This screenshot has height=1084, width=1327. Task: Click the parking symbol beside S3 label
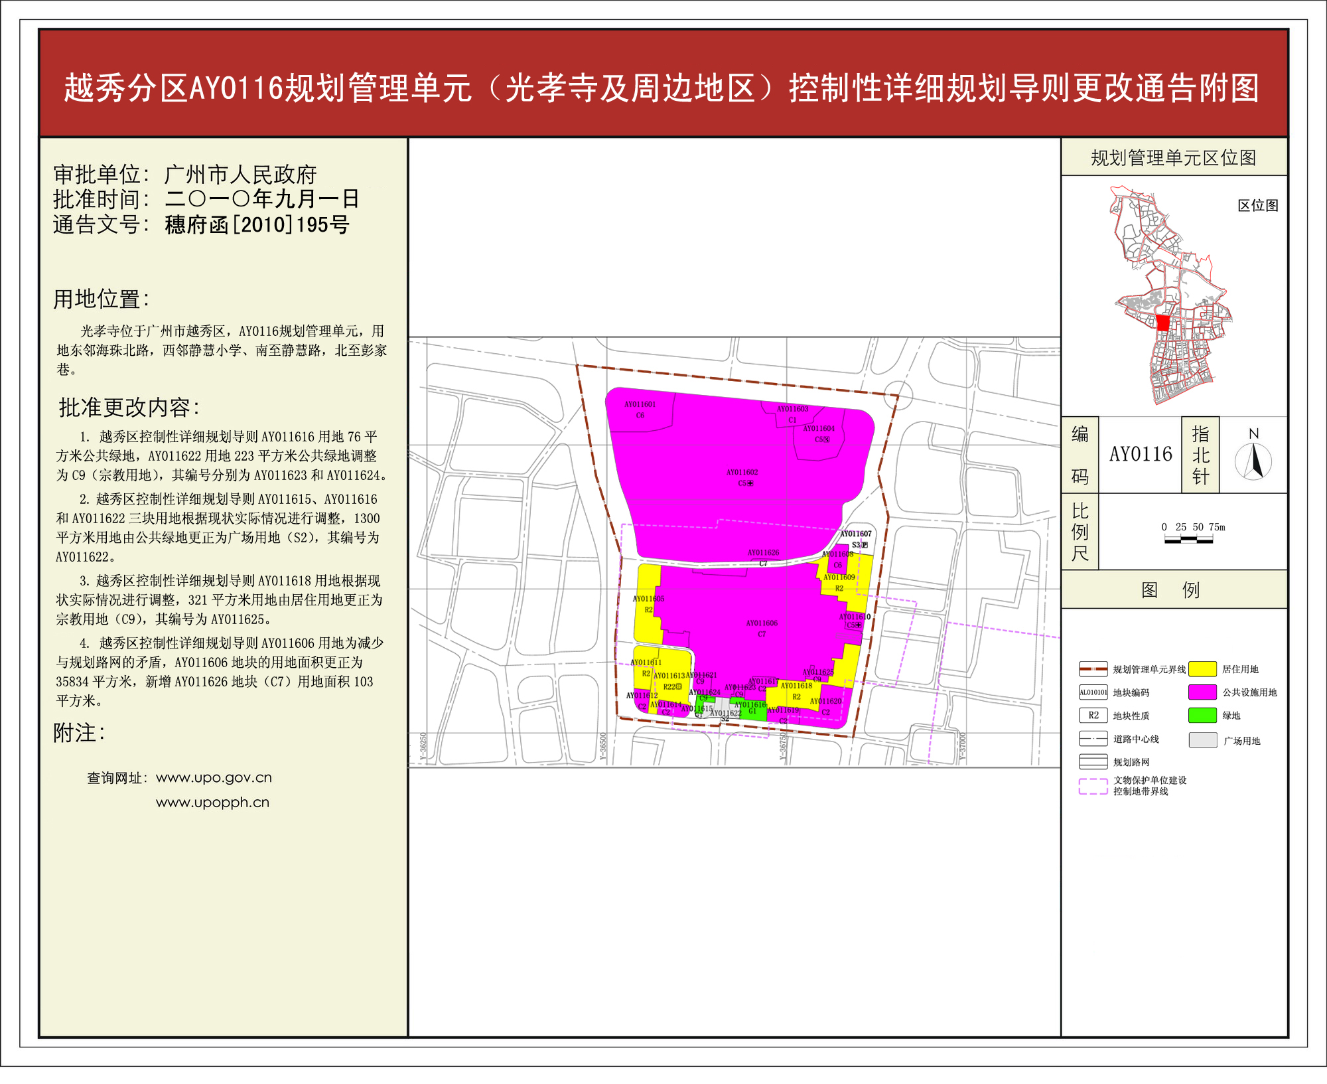pyautogui.click(x=865, y=545)
